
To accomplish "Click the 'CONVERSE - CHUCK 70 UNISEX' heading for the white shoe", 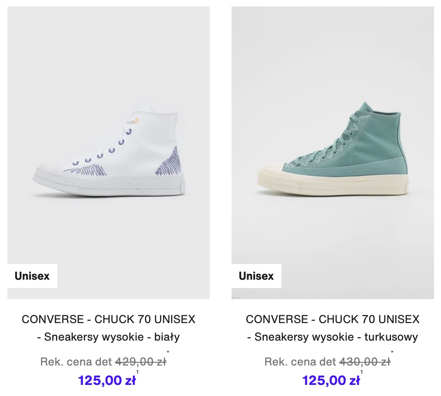I will tap(108, 319).
